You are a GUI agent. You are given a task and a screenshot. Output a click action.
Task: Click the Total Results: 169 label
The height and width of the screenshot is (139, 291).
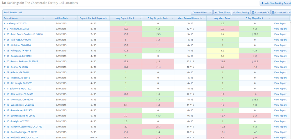pos(13,12)
